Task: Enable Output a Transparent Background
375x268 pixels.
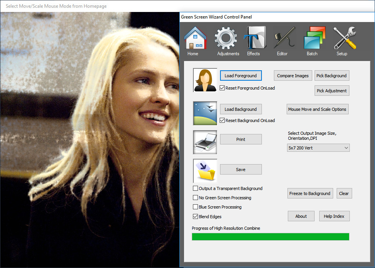Action: coord(195,188)
